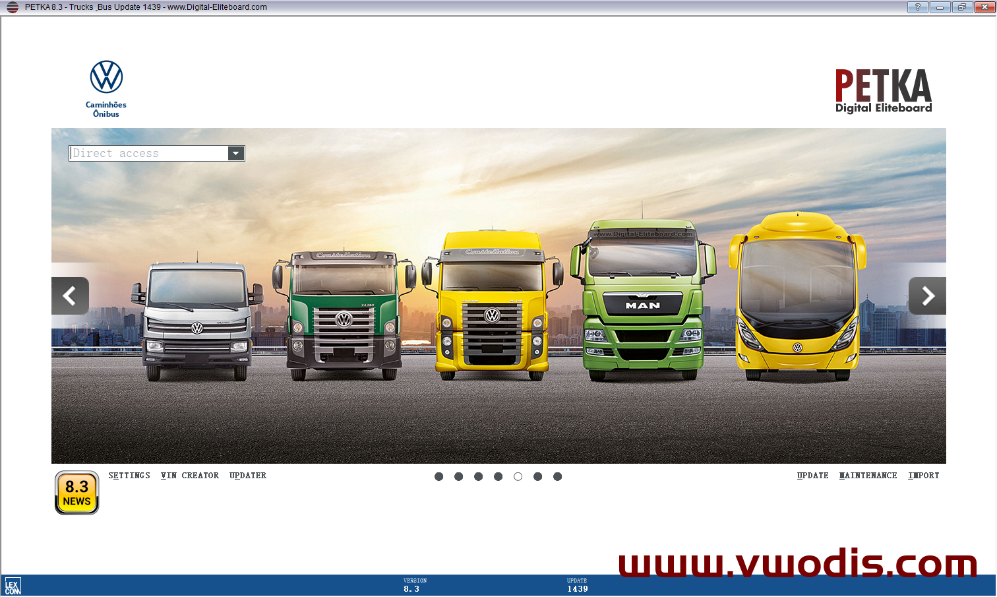
Task: Select the seventh carousel dot indicator
Action: [x=557, y=476]
